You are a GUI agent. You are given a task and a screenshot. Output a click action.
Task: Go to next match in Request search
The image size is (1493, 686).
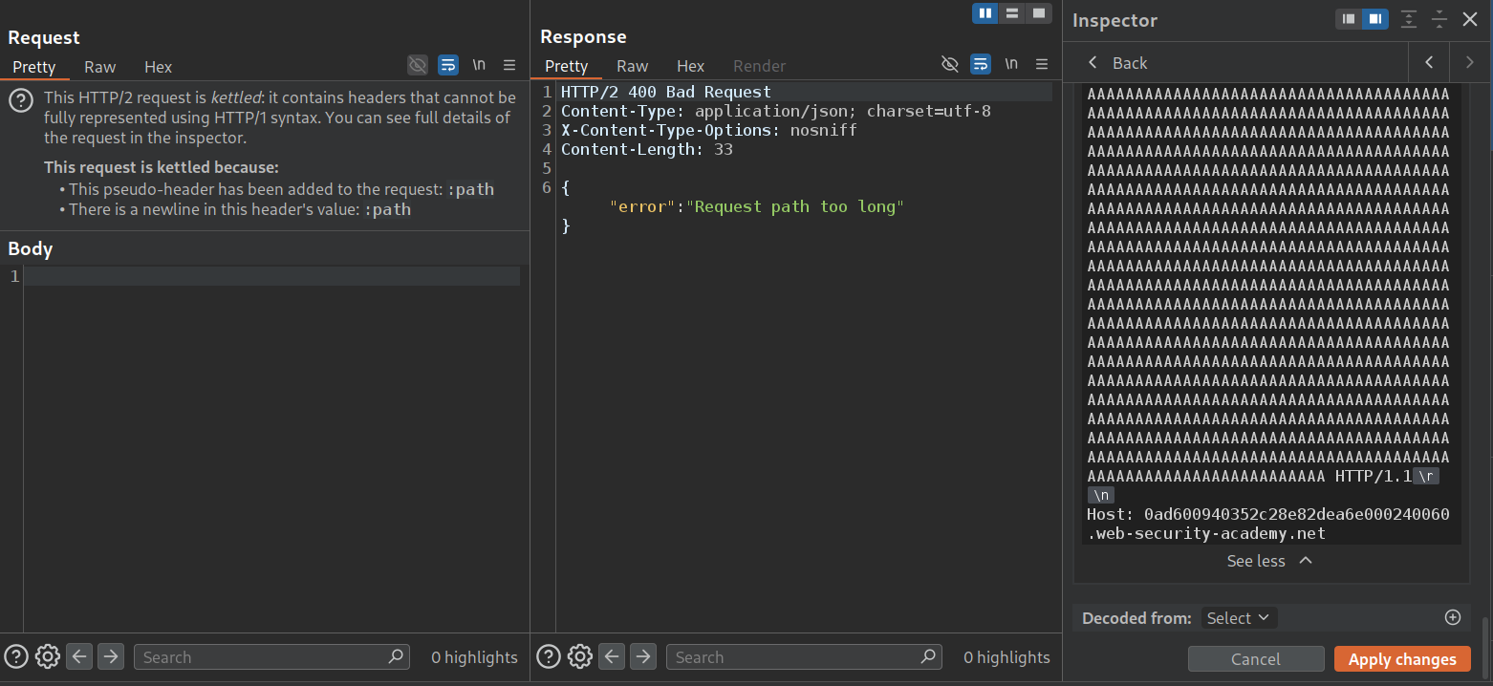click(x=111, y=656)
